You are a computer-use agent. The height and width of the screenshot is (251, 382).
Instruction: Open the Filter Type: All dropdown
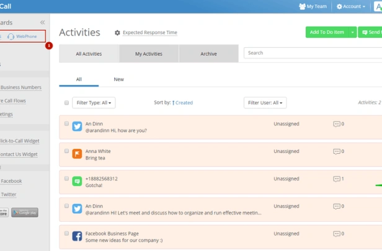pyautogui.click(x=94, y=103)
